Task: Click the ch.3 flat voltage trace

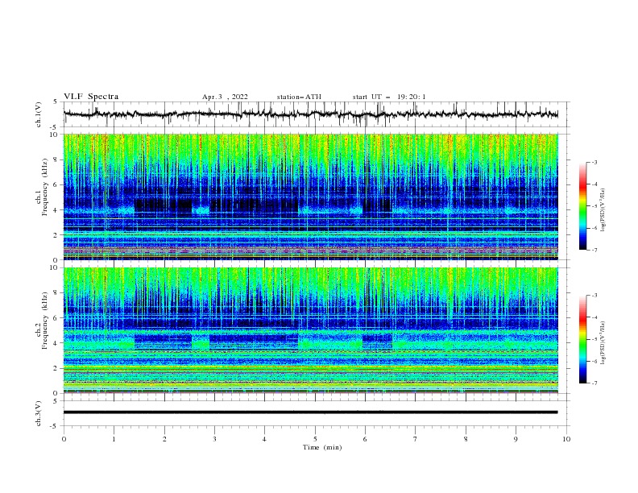Action: tap(310, 412)
